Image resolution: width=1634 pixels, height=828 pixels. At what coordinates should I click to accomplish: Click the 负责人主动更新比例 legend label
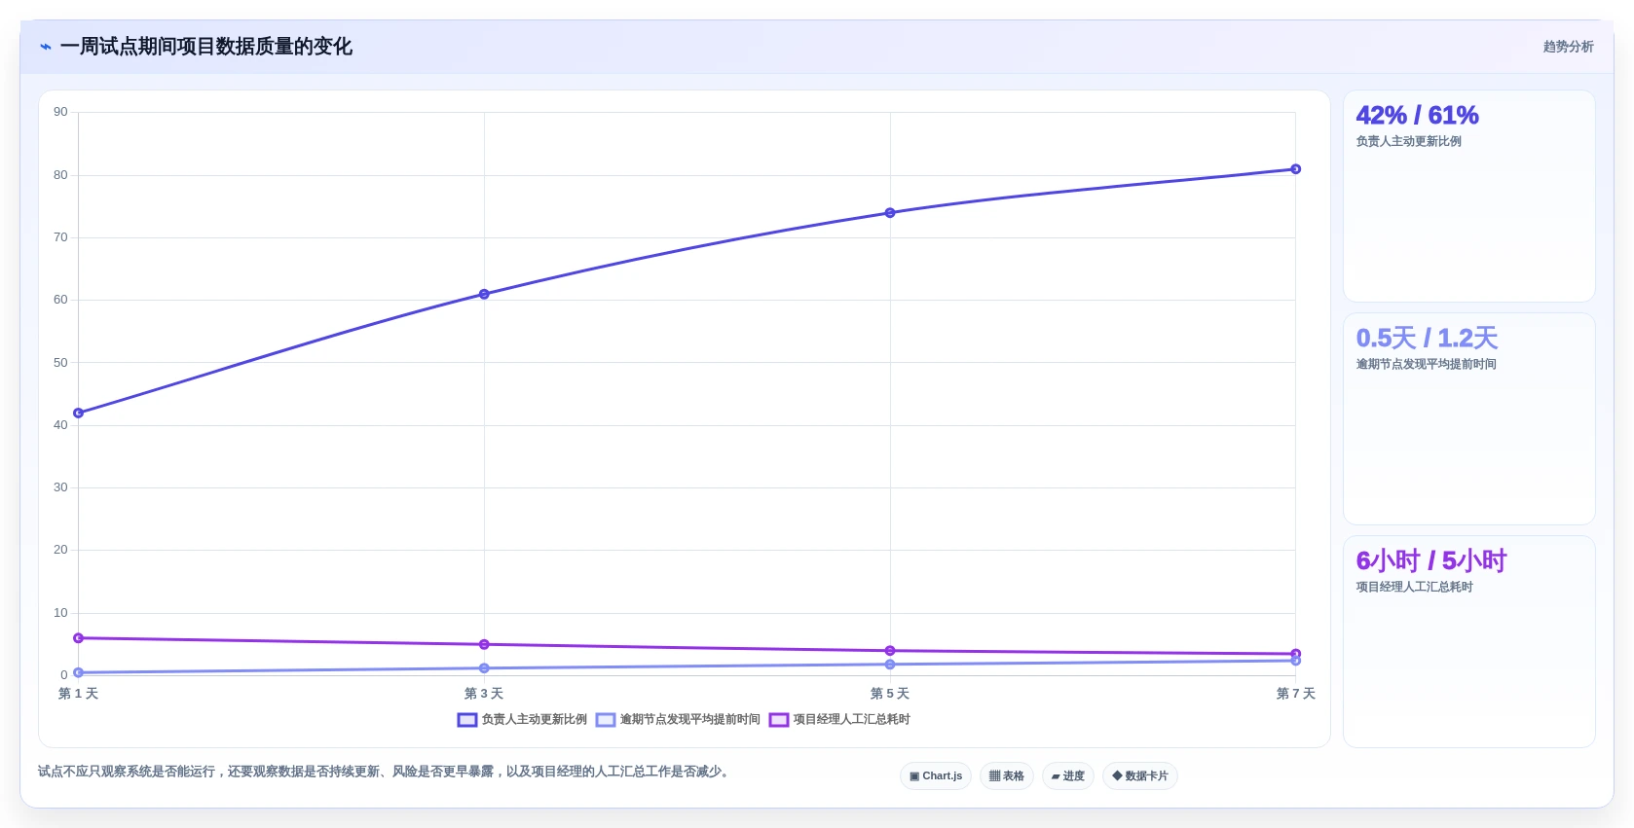point(535,720)
